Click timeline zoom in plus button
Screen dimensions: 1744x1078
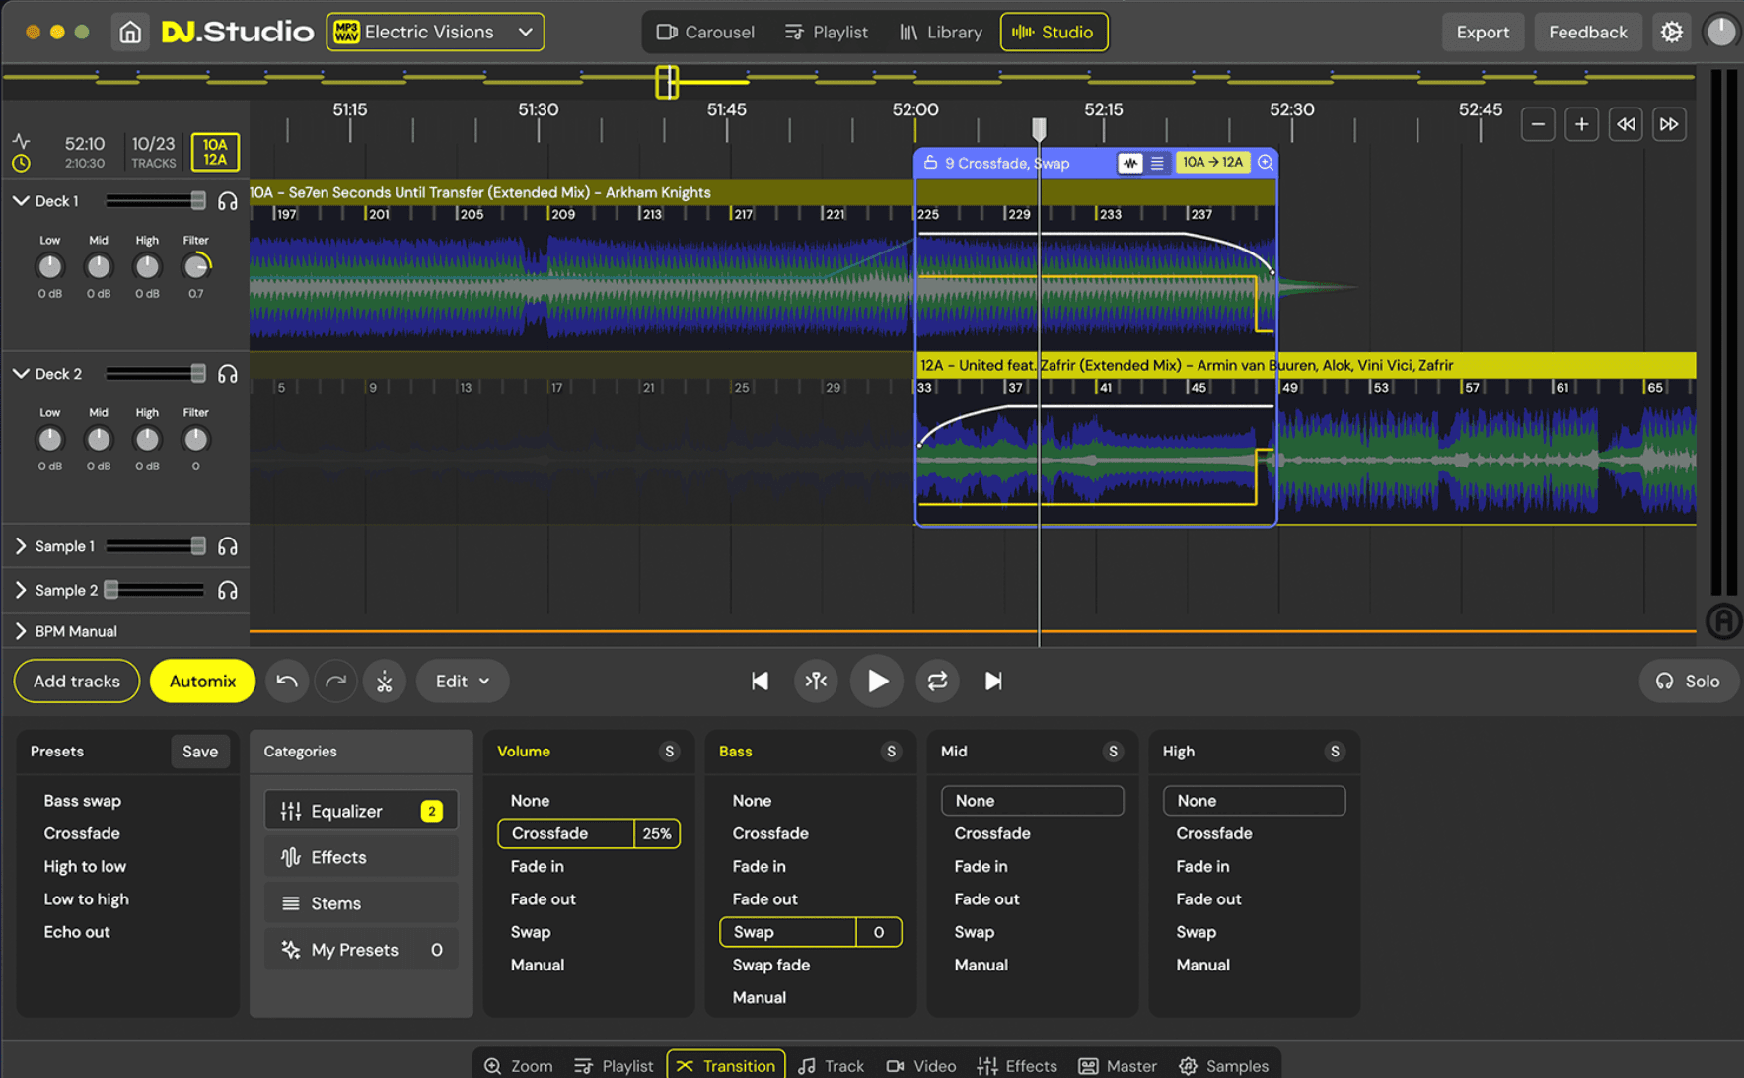pos(1581,124)
